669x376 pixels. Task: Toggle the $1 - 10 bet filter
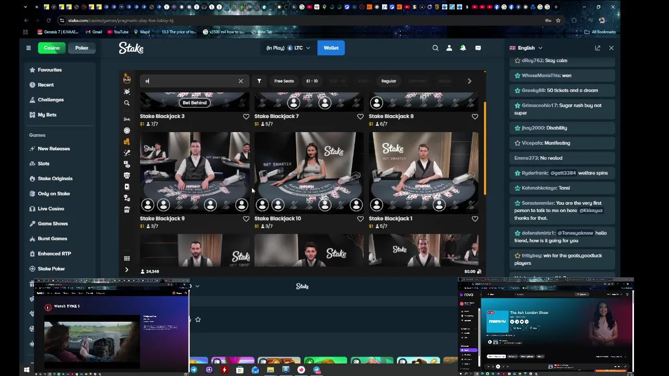(312, 81)
